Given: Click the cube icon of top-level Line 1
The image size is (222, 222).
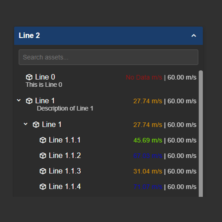Looking at the screenshot, I should (29, 101).
